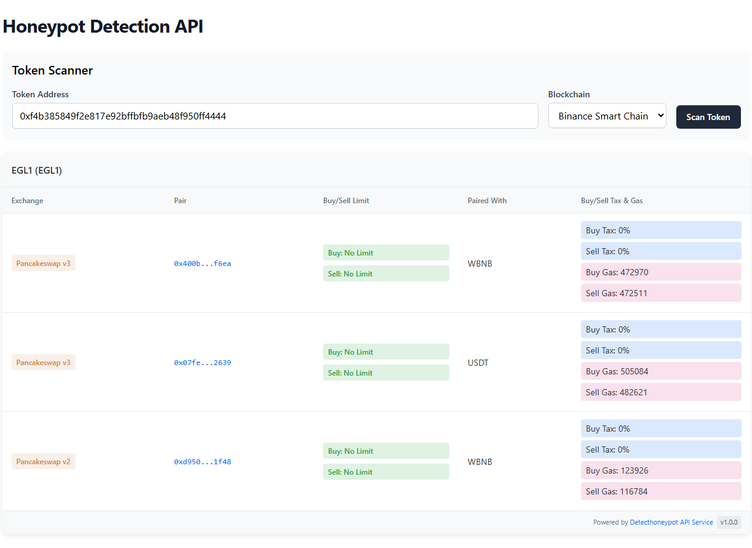Click WBNB in the 0x400b...f6ea row
Image resolution: width=752 pixels, height=548 pixels.
(480, 264)
